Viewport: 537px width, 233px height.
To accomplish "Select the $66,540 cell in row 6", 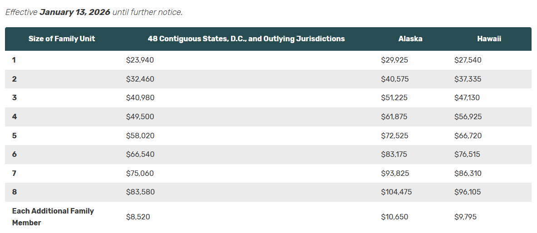I will pyautogui.click(x=140, y=154).
